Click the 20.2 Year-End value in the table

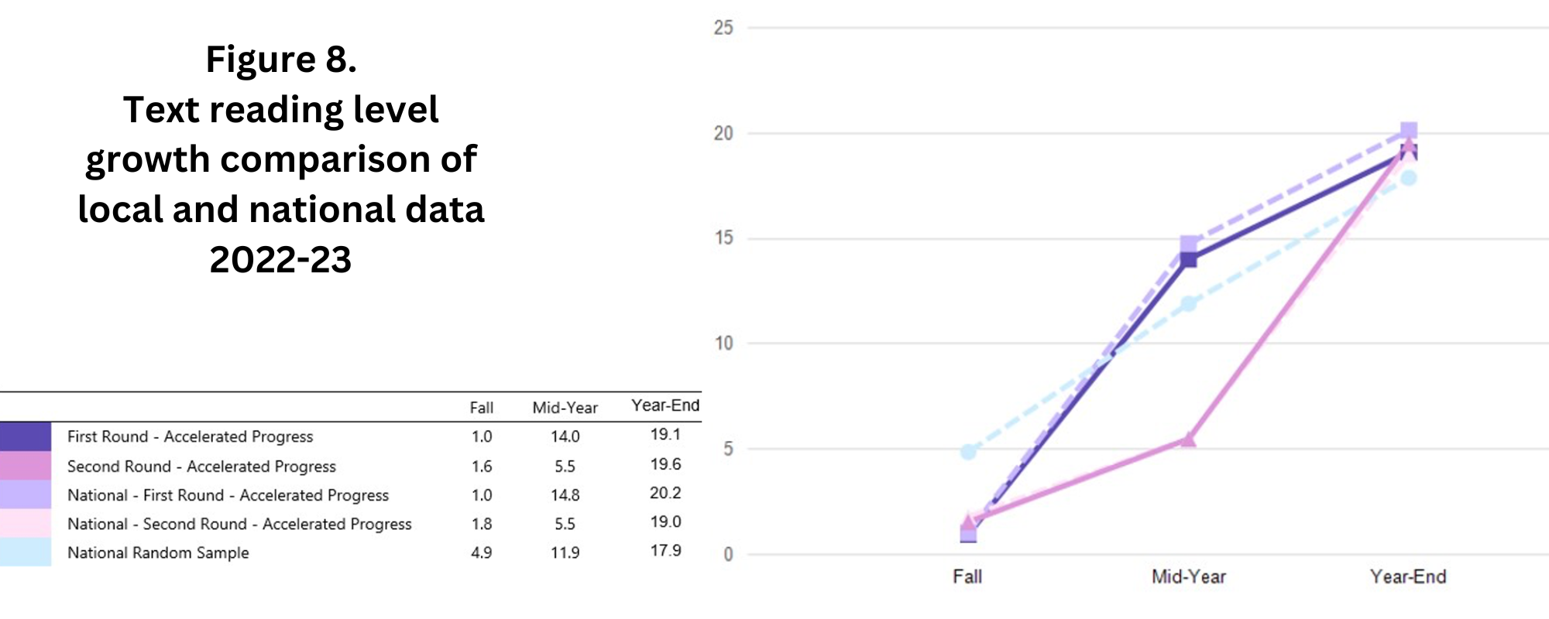point(665,493)
